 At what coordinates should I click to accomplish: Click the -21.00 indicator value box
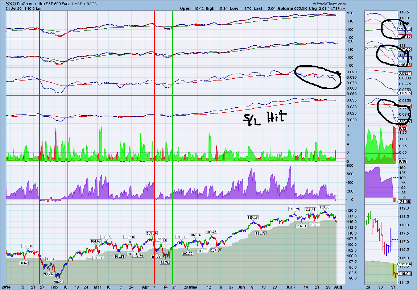(405, 202)
